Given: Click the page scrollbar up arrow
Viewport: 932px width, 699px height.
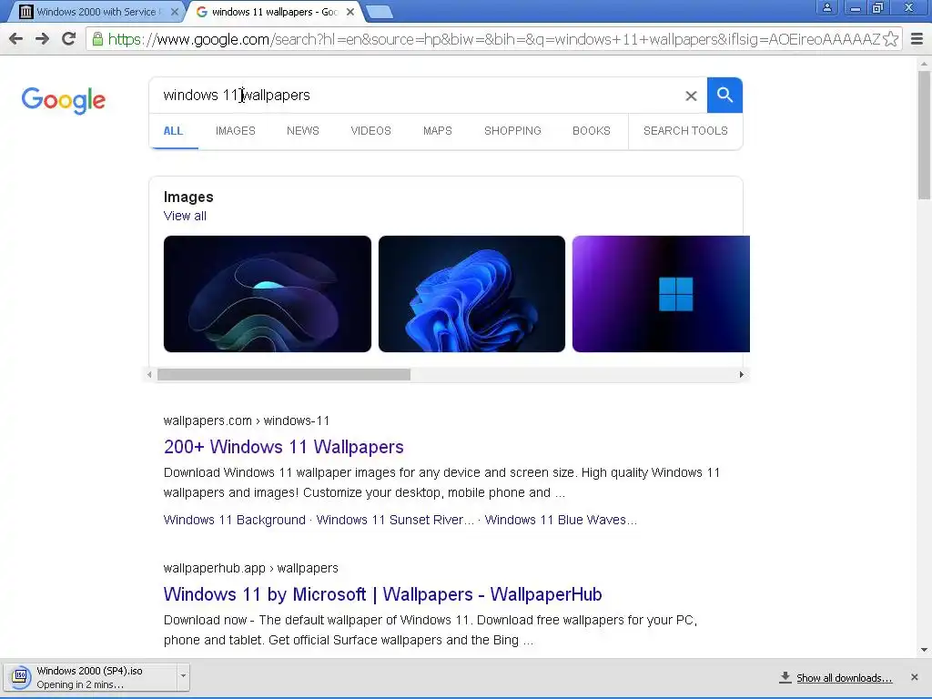Looking at the screenshot, I should 924,63.
